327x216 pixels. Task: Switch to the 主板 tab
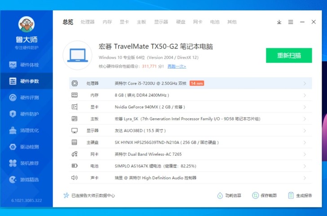pyautogui.click(x=141, y=22)
